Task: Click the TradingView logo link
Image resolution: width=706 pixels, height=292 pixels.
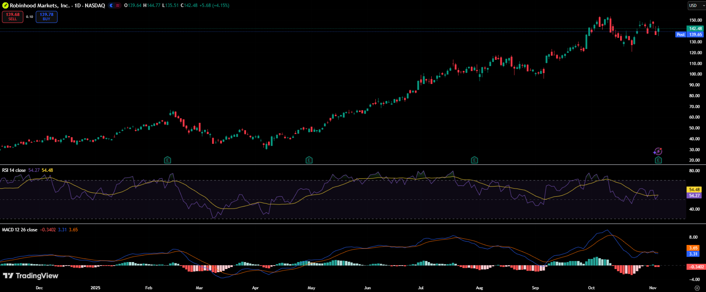Action: point(31,276)
